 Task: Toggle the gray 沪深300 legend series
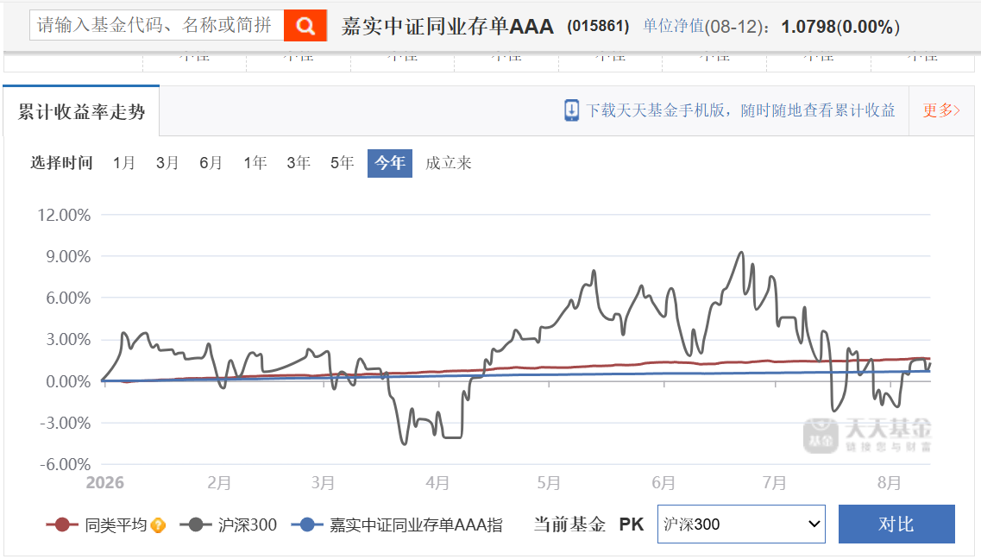click(x=229, y=524)
